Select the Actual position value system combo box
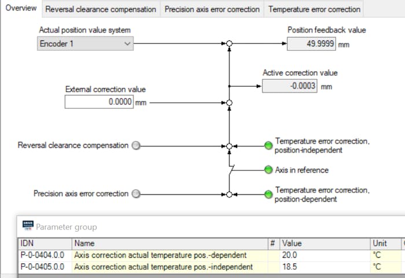The width and height of the screenshot is (405, 278). pos(85,43)
